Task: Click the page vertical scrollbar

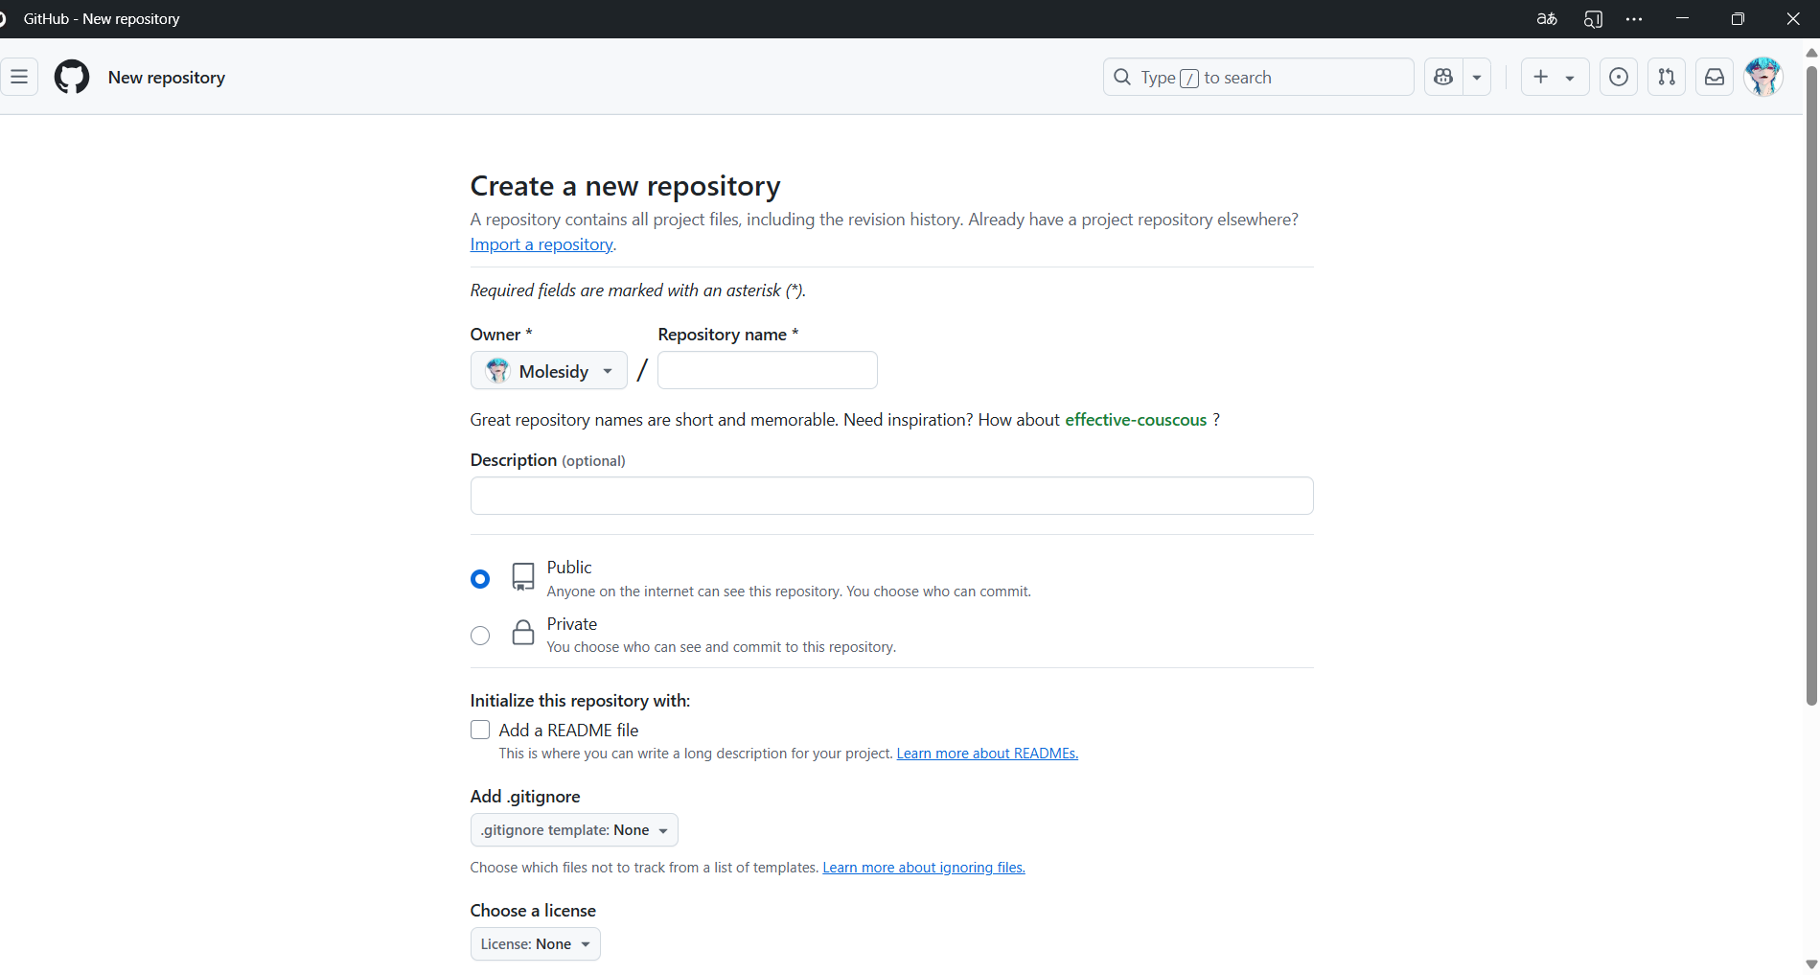Action: point(1811,383)
